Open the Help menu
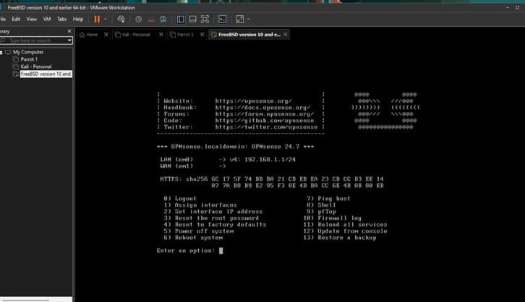 click(78, 19)
